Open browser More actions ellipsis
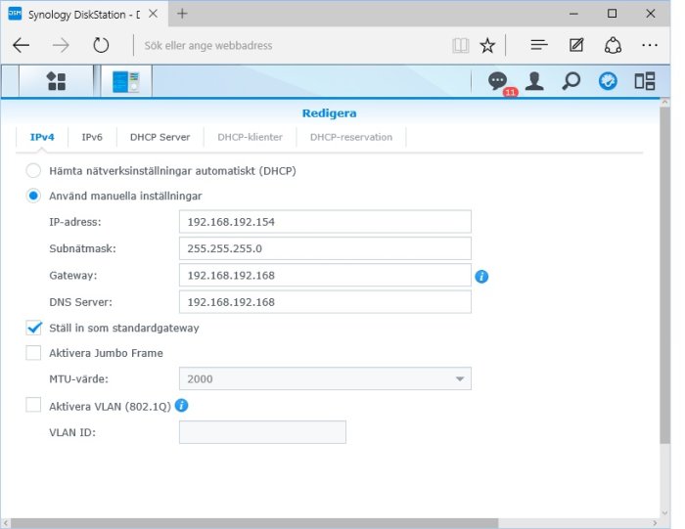This screenshot has height=529, width=685. tap(650, 45)
